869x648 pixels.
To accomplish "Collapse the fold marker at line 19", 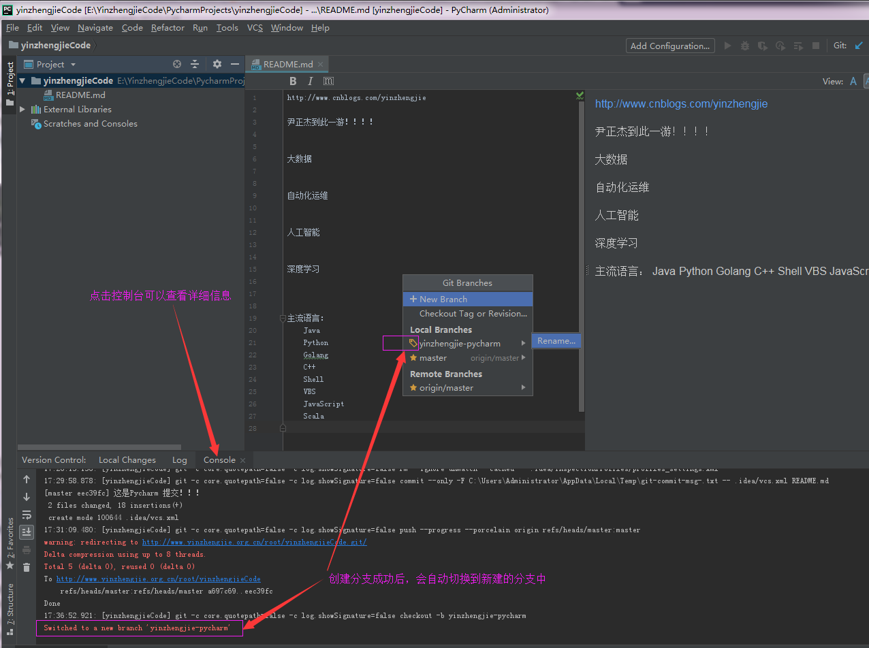I will [x=283, y=318].
